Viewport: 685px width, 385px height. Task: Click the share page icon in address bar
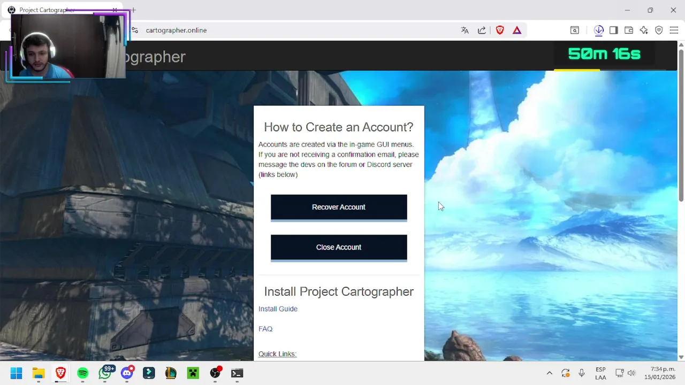(x=482, y=30)
